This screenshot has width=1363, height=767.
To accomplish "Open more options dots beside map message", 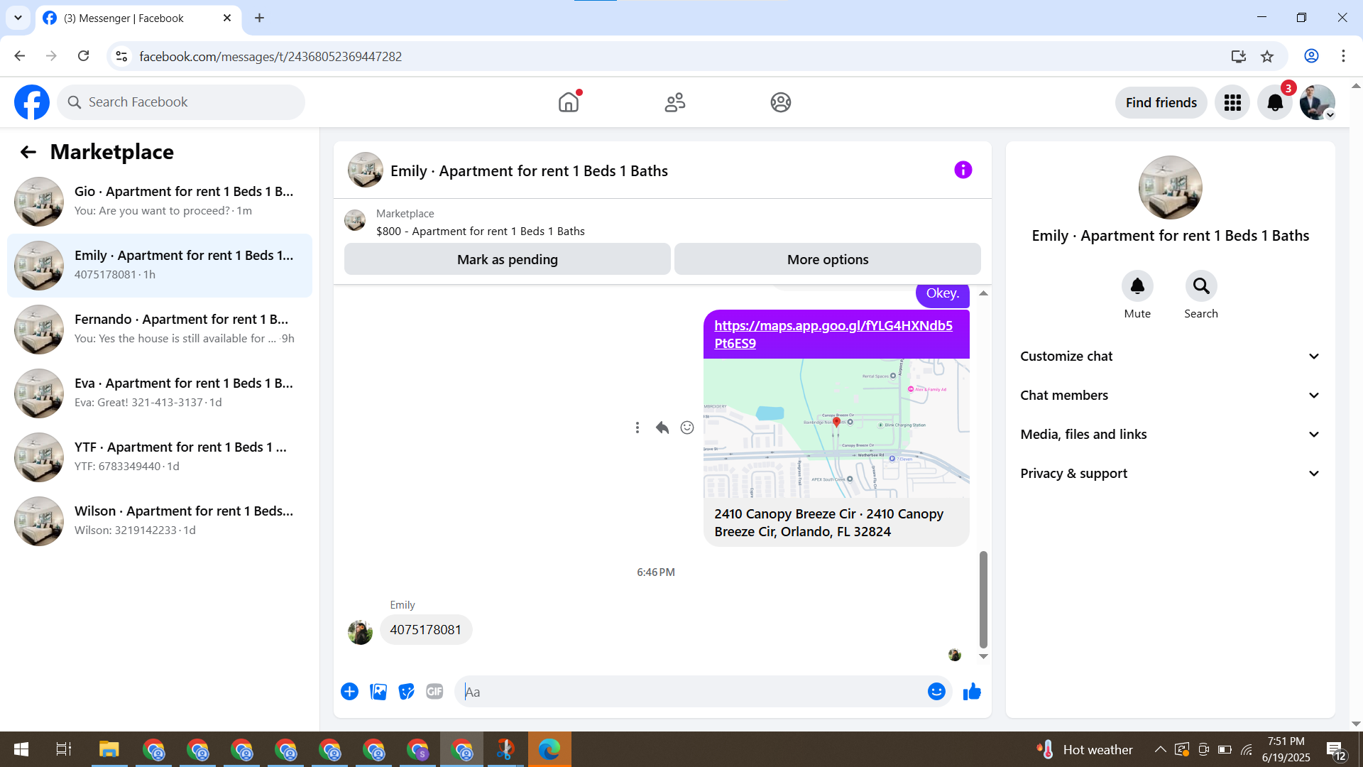I will [637, 428].
